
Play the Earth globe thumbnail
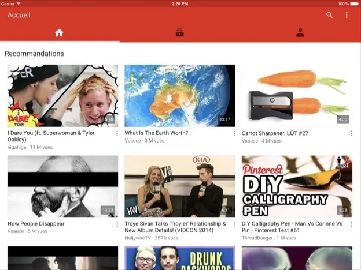click(x=180, y=96)
